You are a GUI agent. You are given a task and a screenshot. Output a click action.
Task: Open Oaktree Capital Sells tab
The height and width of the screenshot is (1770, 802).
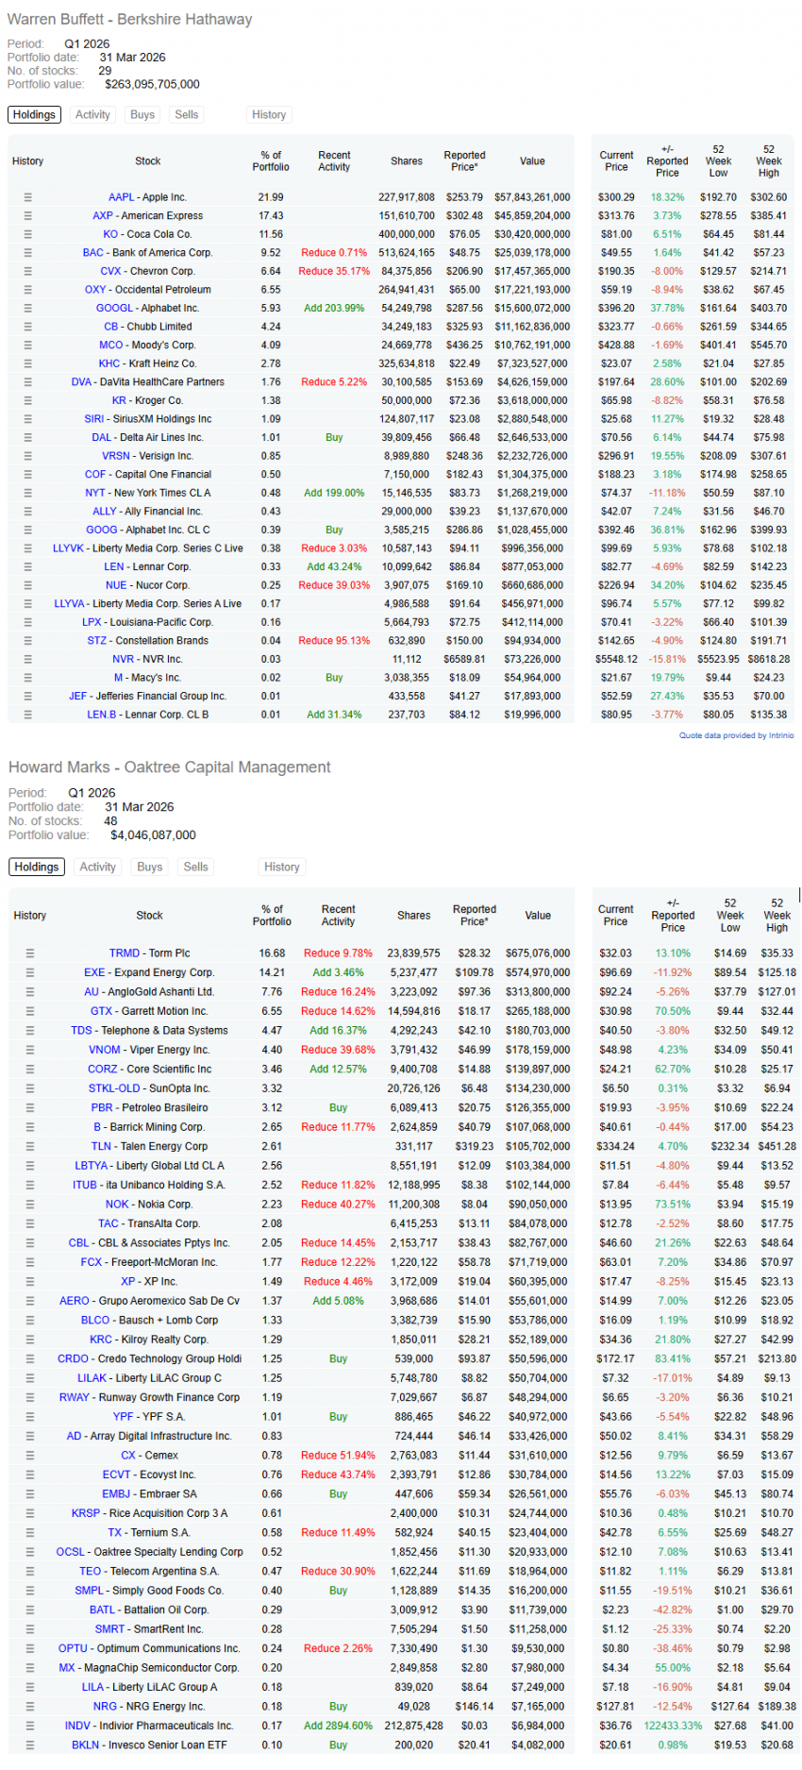coord(196,867)
